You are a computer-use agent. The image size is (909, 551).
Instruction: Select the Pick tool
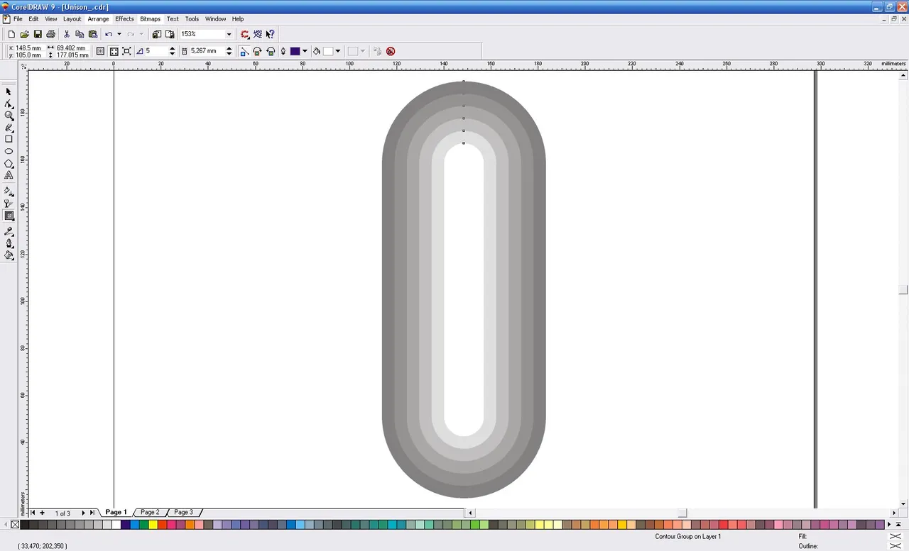point(9,91)
